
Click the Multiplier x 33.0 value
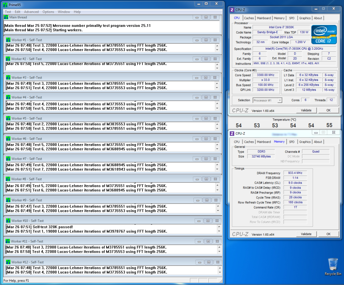[x=265, y=80]
